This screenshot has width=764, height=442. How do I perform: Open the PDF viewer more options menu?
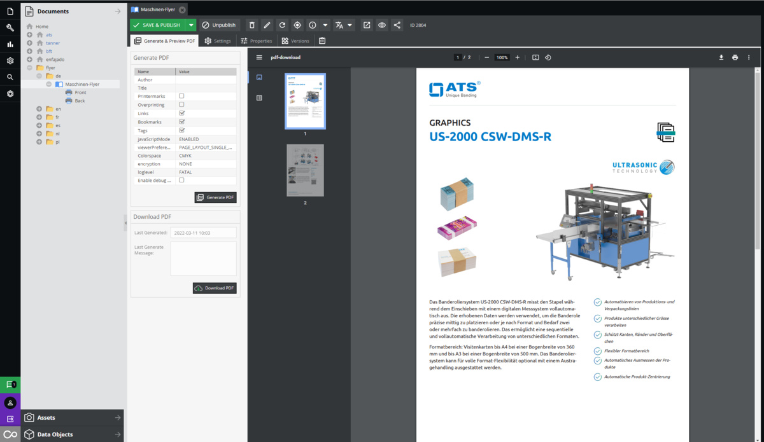tap(749, 57)
